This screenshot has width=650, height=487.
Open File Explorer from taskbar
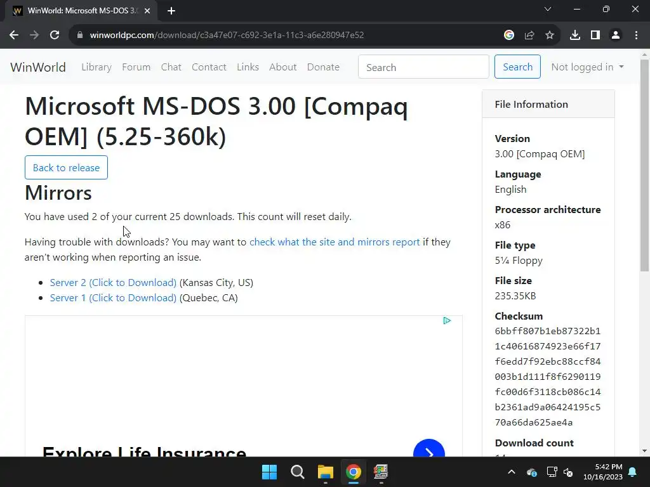(x=326, y=472)
